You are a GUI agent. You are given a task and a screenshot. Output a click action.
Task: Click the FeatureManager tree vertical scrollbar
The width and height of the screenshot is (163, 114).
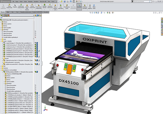tap(33, 39)
